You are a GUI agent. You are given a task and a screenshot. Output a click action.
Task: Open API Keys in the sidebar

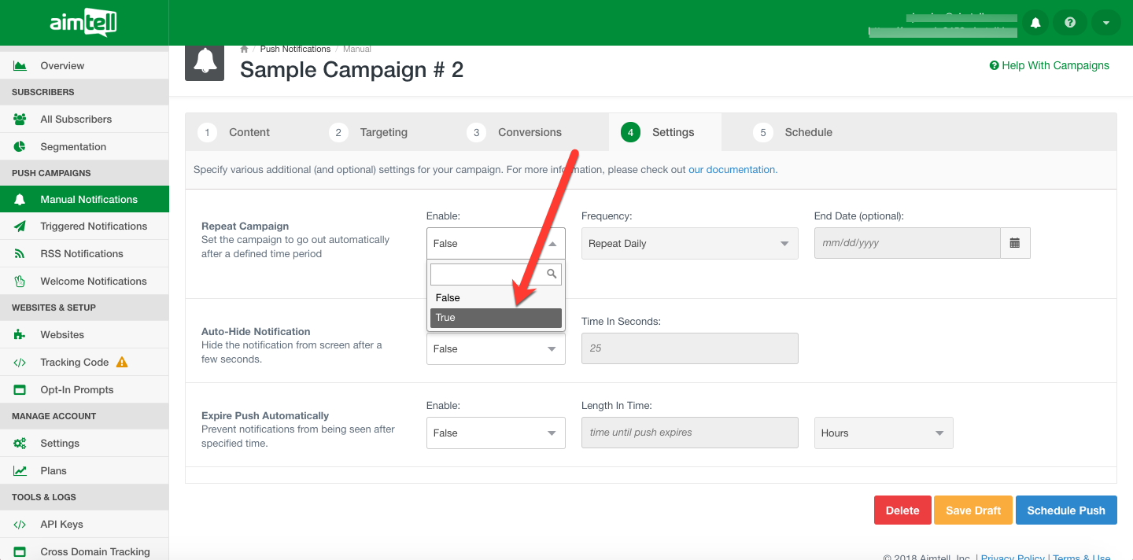tap(61, 525)
